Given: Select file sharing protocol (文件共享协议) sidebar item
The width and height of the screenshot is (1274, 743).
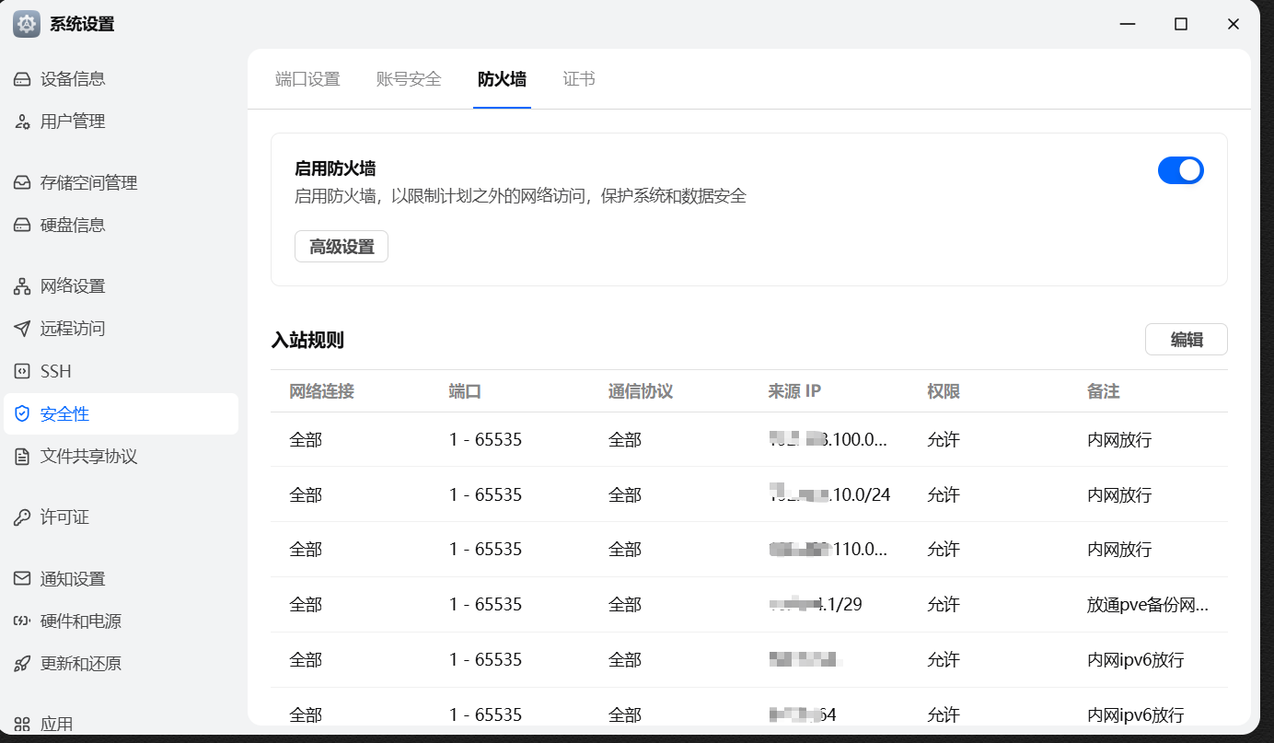Looking at the screenshot, I should [x=88, y=457].
